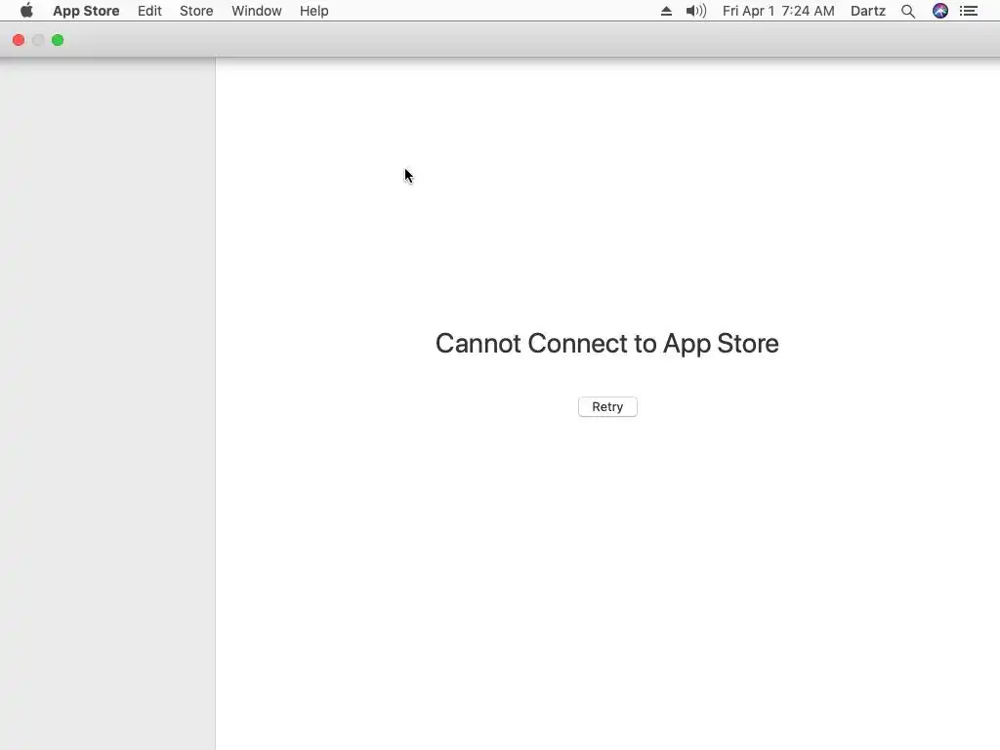Open the Window menu

click(257, 11)
